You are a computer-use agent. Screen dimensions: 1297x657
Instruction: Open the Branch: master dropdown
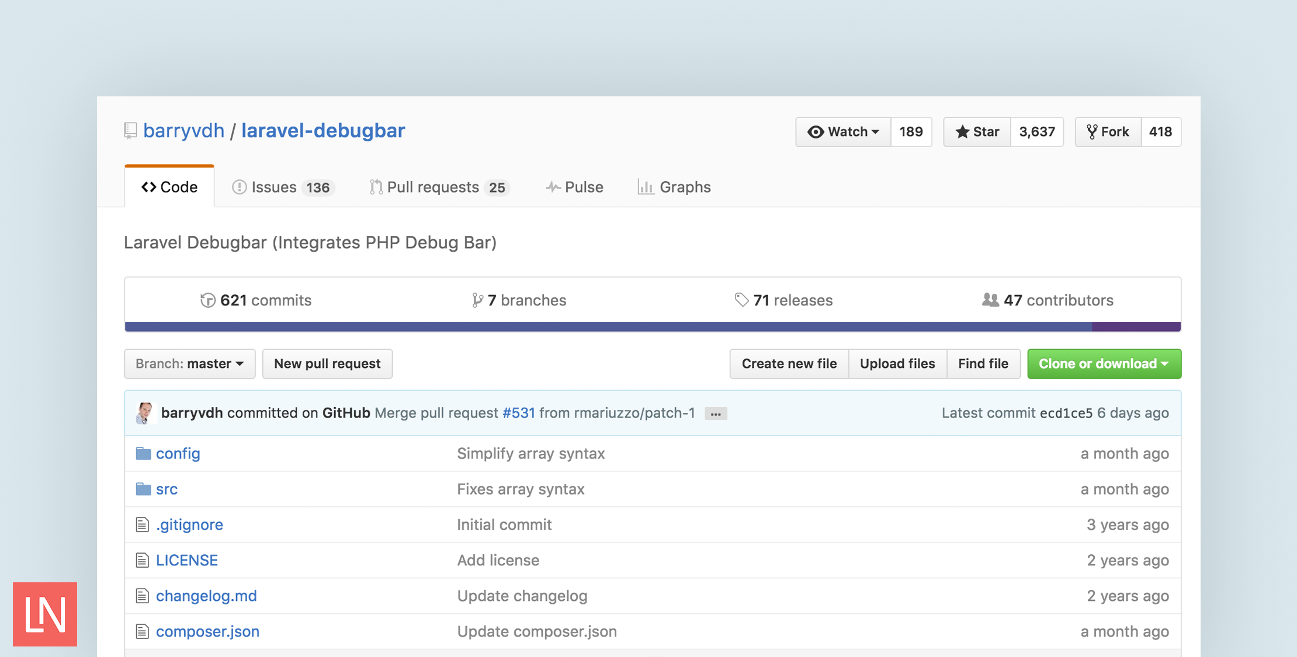point(190,364)
